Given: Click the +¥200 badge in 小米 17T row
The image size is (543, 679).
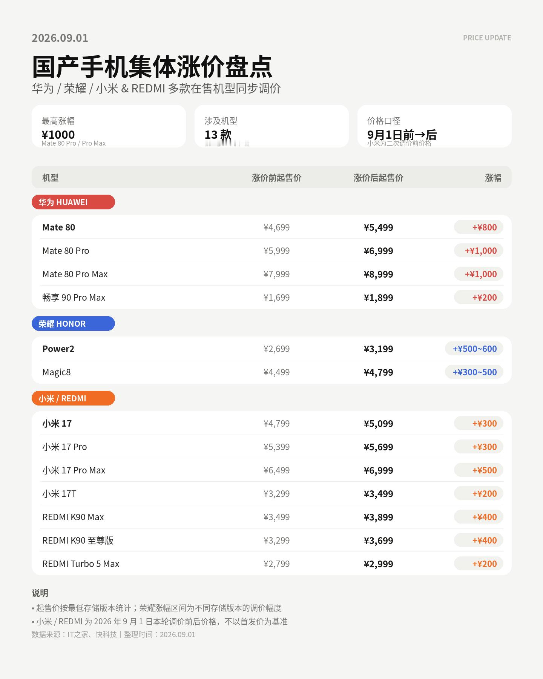Looking at the screenshot, I should click(479, 494).
